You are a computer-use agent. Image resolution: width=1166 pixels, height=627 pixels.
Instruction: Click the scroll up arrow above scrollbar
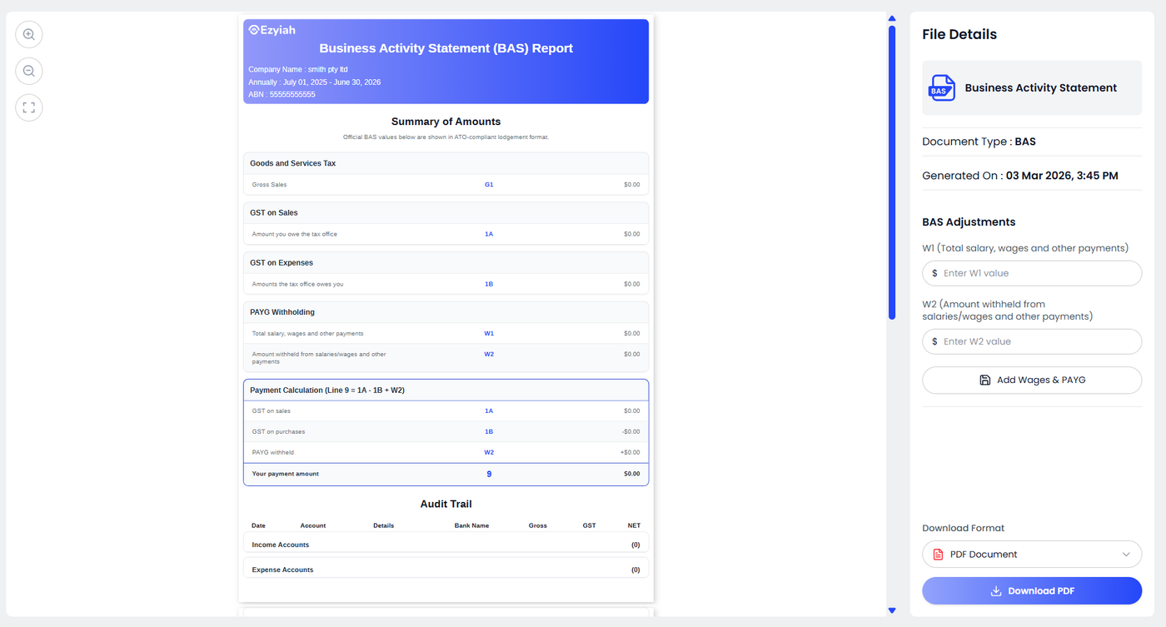tap(892, 18)
